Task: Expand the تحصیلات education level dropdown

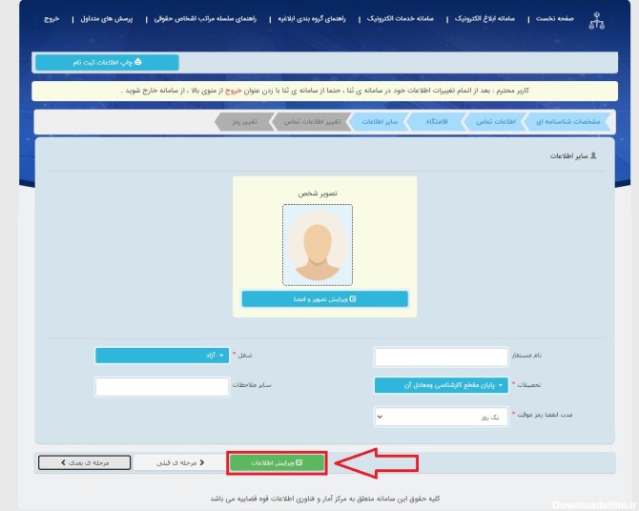Action: 441,385
